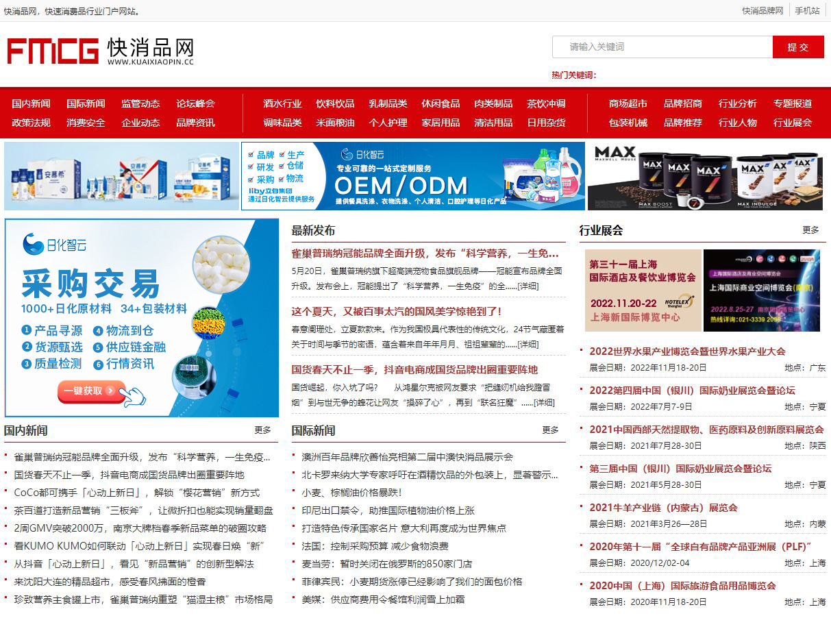
Task: Open 澳洲百年品牌欣善怡 international news item
Action: click(x=407, y=457)
